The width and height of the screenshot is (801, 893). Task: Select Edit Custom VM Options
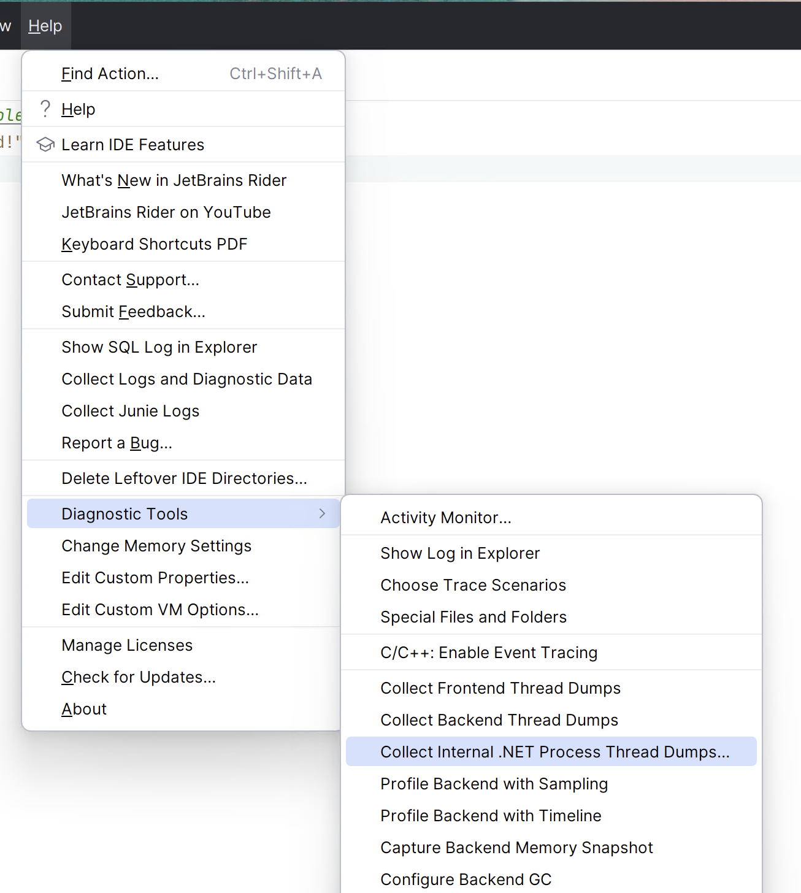click(159, 609)
